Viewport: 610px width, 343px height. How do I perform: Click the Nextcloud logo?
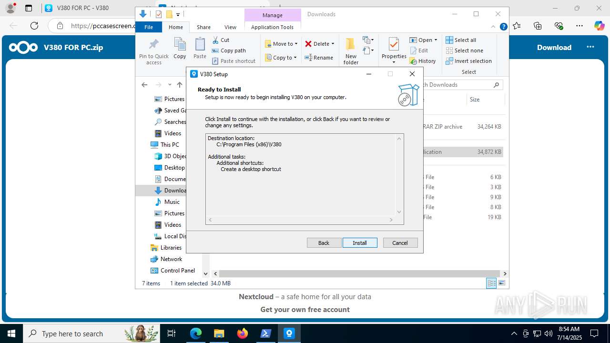[x=23, y=47]
